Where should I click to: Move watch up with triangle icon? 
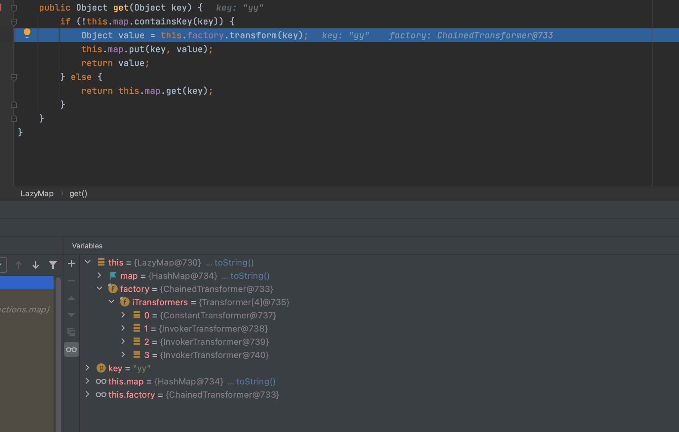tap(71, 298)
